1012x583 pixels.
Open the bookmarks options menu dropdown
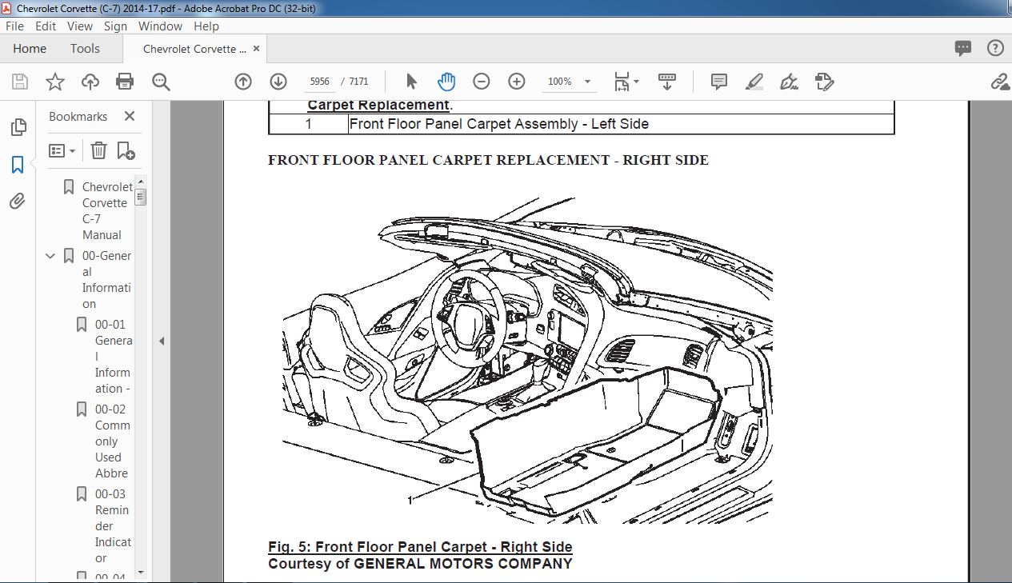point(62,150)
